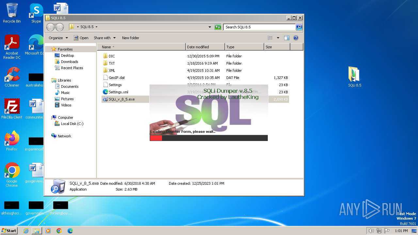The height and width of the screenshot is (235, 418).
Task: Select Local Disk (C:) in tree
Action: [x=72, y=124]
